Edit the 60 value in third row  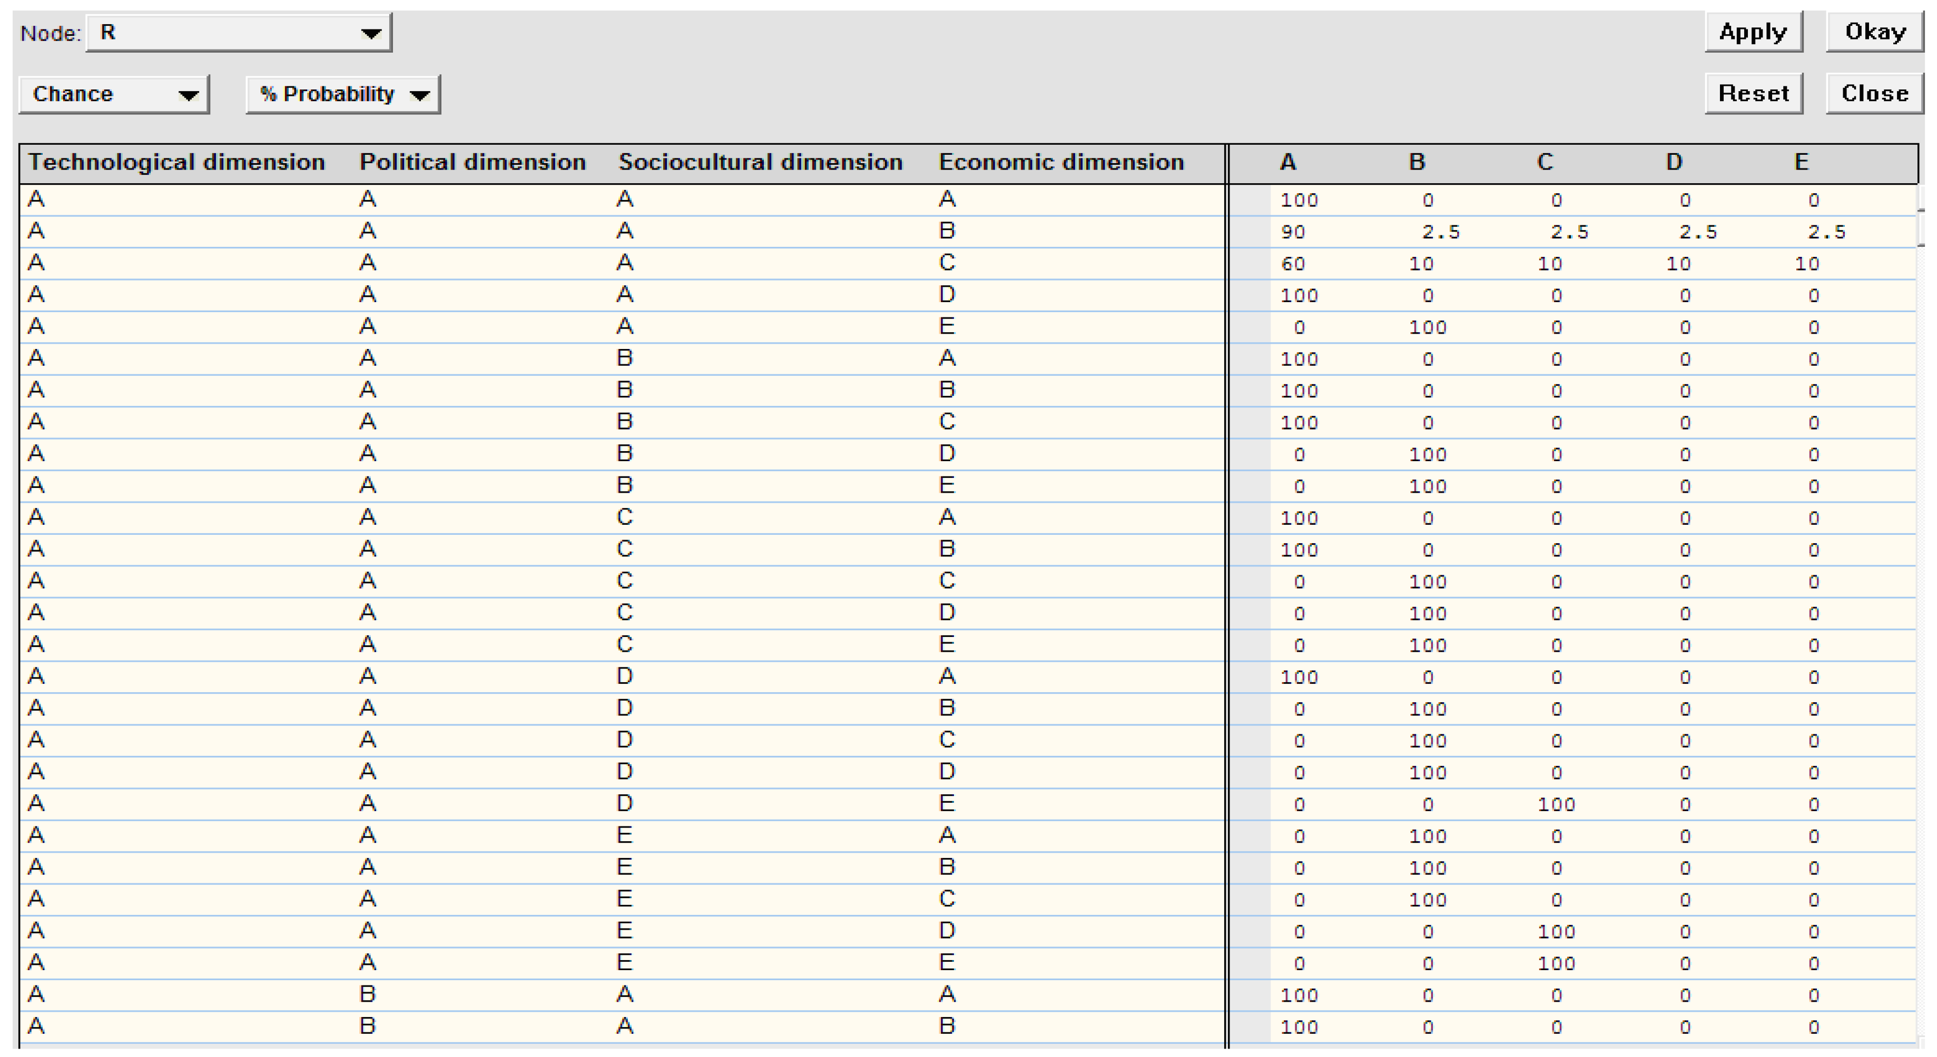[1293, 264]
